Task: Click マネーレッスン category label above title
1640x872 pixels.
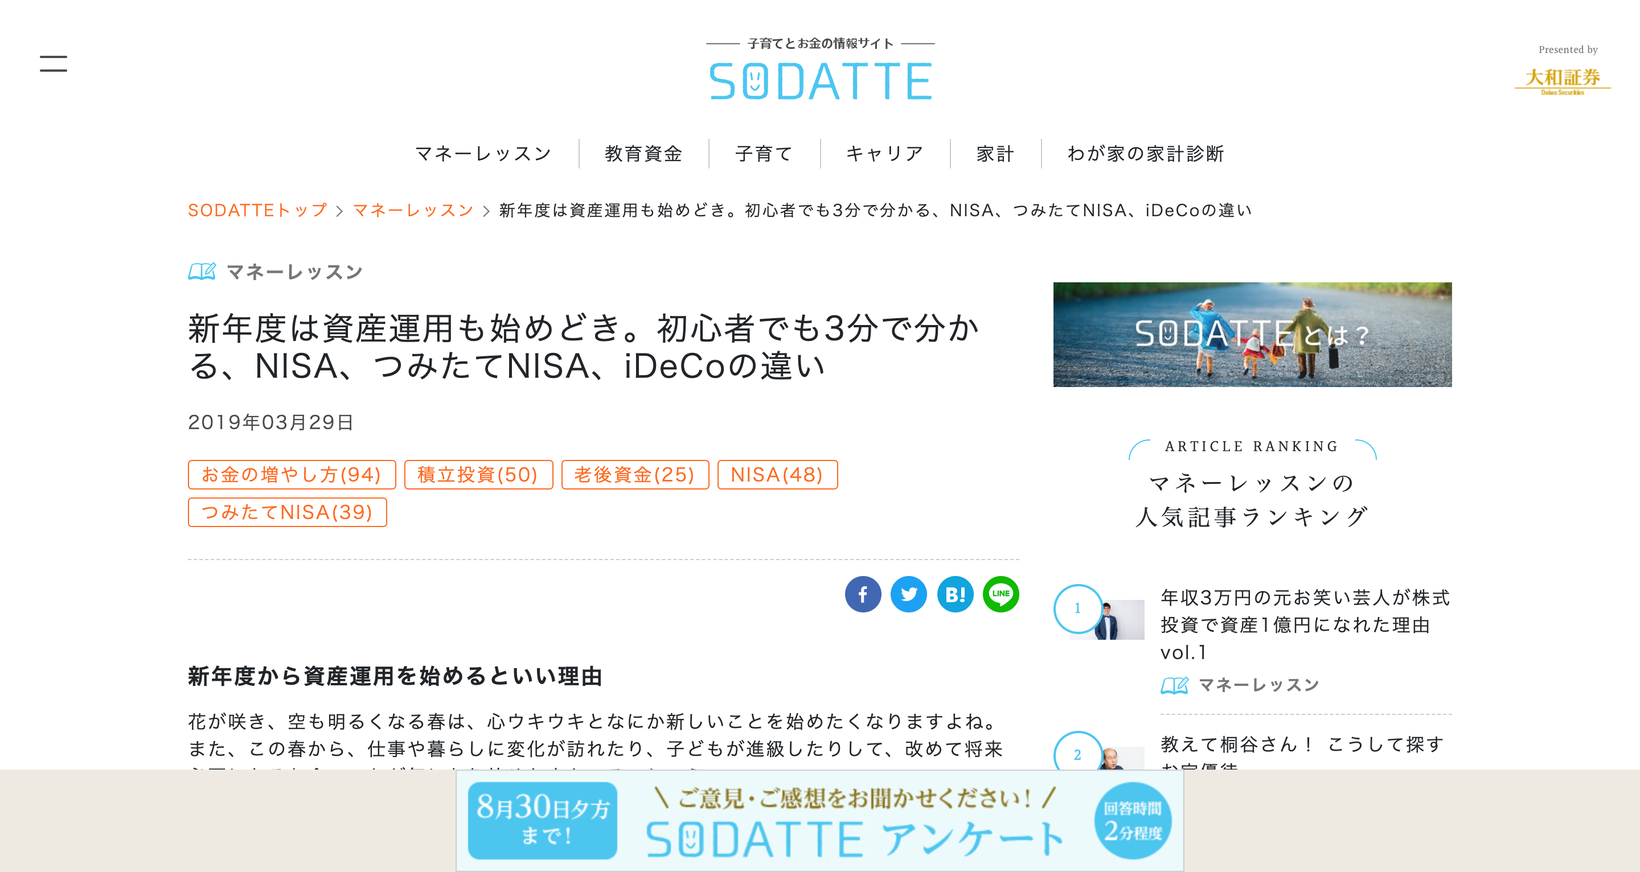Action: pos(295,273)
